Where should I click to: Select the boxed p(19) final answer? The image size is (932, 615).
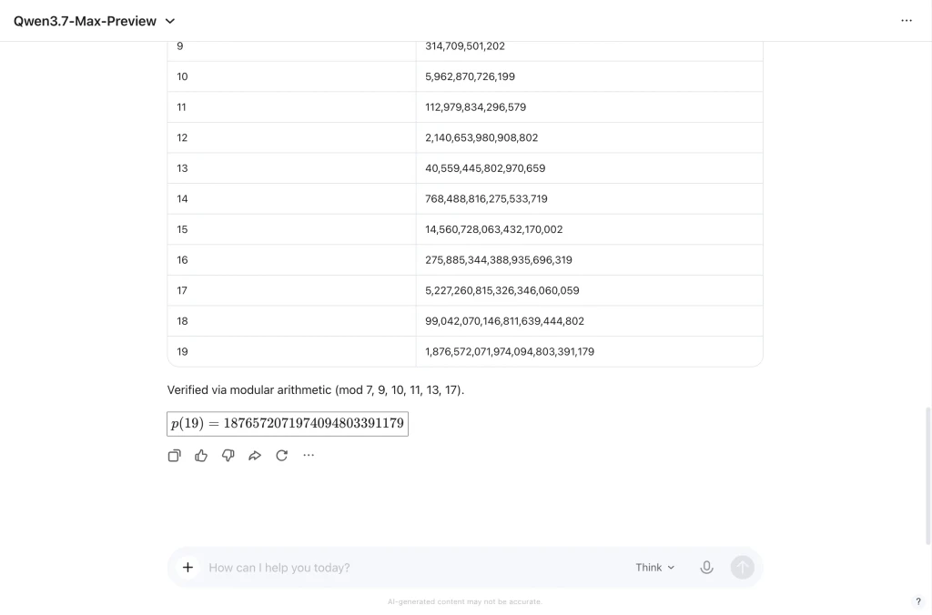(x=288, y=424)
